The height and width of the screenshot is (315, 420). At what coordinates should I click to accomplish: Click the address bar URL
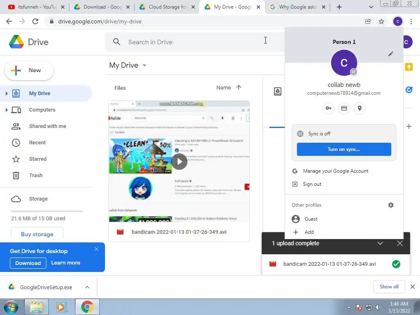[x=100, y=21]
